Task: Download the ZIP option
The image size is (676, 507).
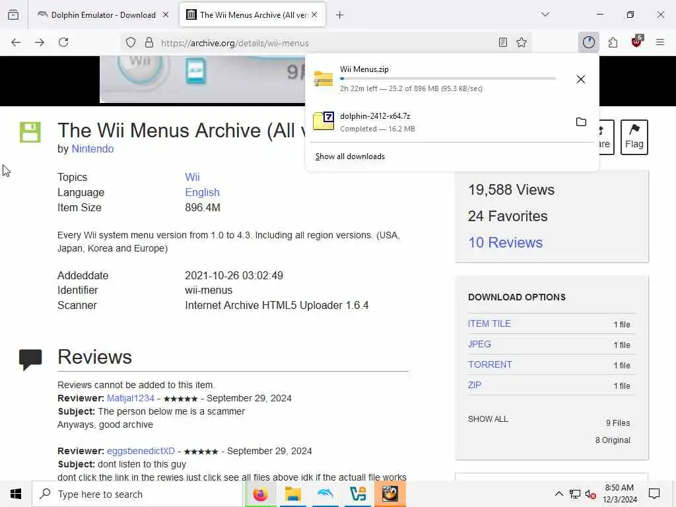Action: click(475, 385)
